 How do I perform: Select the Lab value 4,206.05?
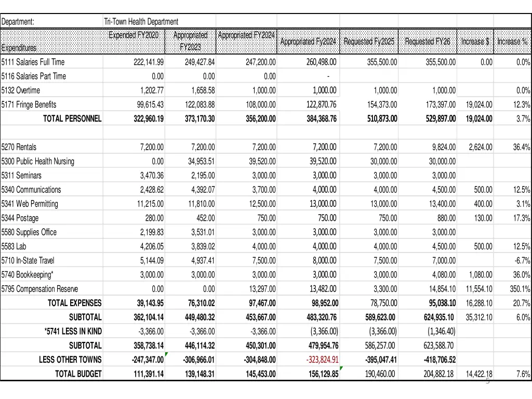pyautogui.click(x=152, y=247)
